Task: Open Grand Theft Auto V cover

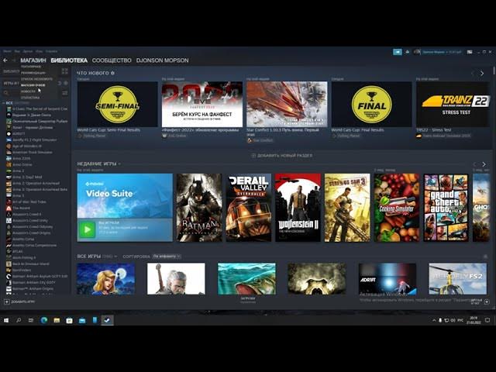Action: (x=446, y=208)
